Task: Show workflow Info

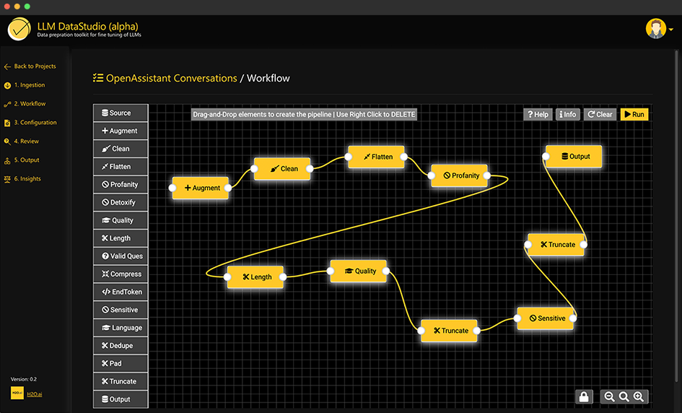Action: pyautogui.click(x=567, y=115)
